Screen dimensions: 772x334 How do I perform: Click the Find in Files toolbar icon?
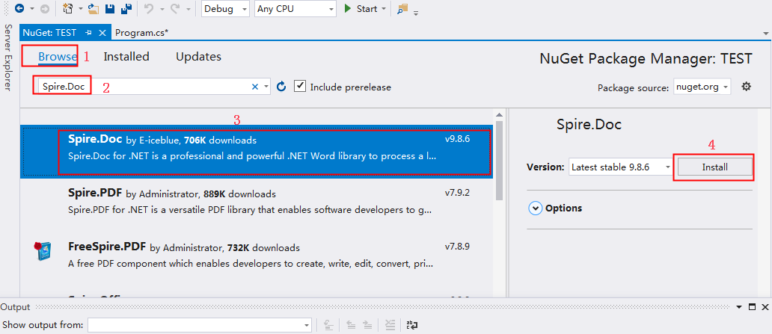402,9
